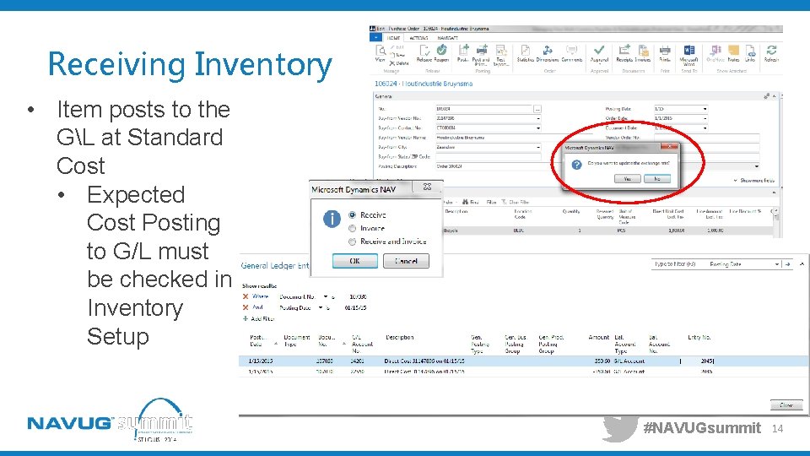810x456 pixels.
Task: Click Yes in exchange rate dialog
Action: pos(627,178)
